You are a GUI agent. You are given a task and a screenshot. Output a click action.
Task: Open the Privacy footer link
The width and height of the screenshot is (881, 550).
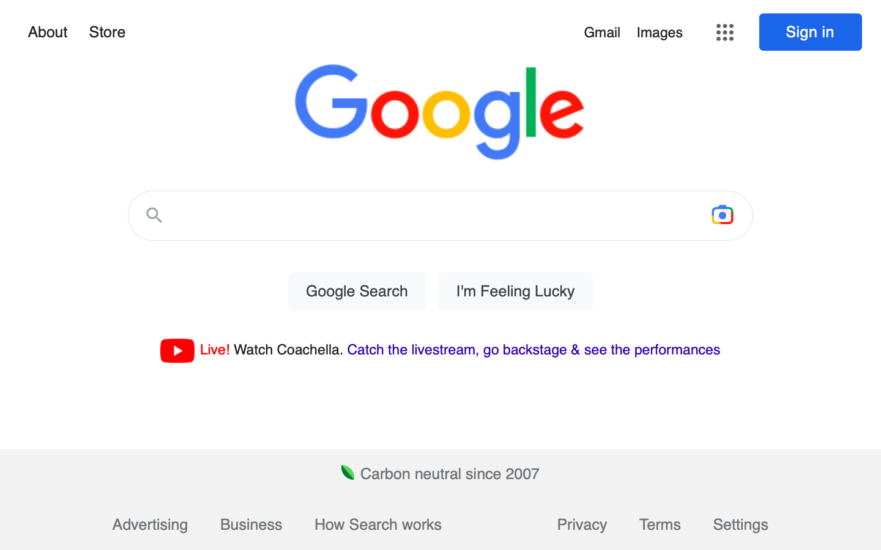tap(582, 524)
